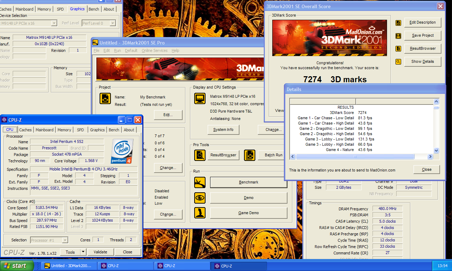Click the Validate button in CPU-Z

click(100, 252)
